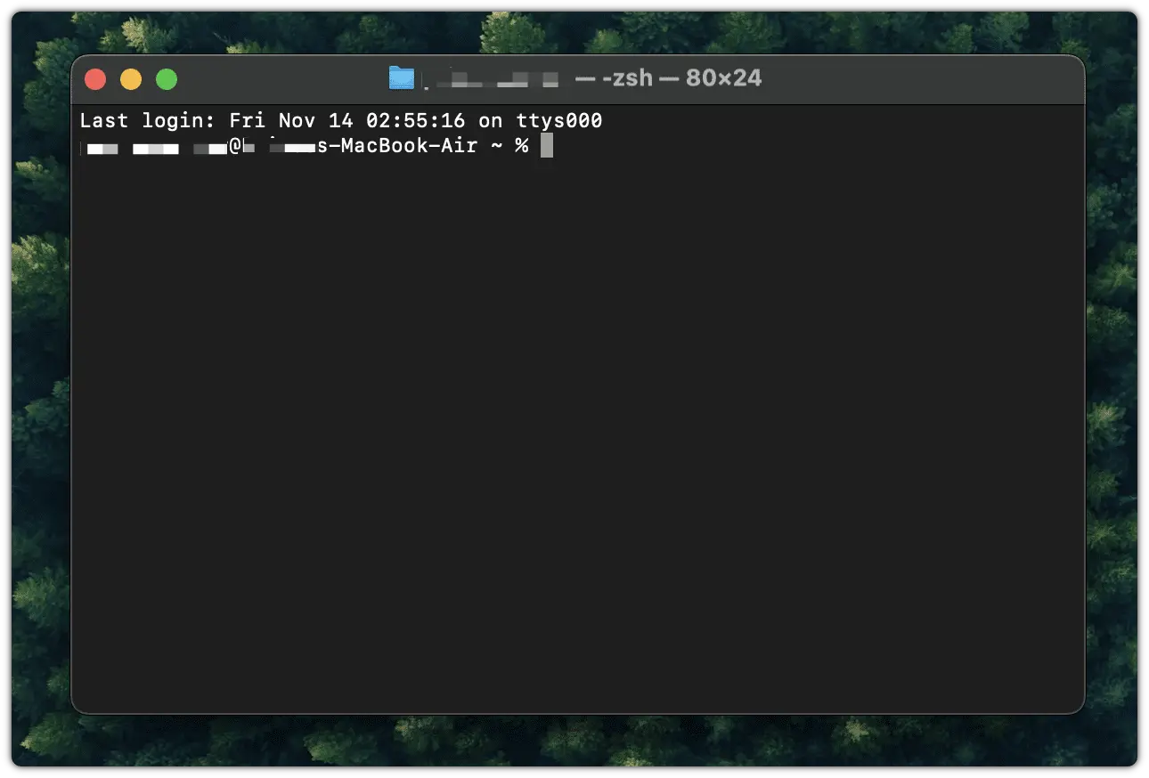
Task: Click the day number 14 in login line
Action: (x=341, y=121)
